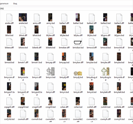
Task: Select ballas1.txd texture file
Action: pyautogui.click(x=78, y=17)
